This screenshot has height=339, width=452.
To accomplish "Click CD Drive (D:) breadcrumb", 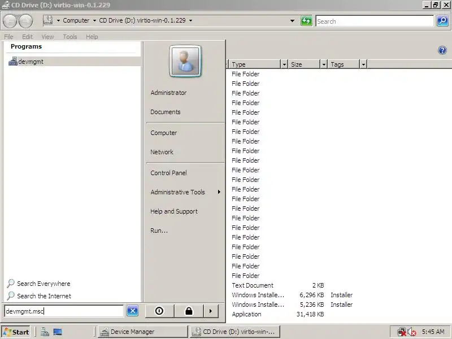I will point(142,20).
